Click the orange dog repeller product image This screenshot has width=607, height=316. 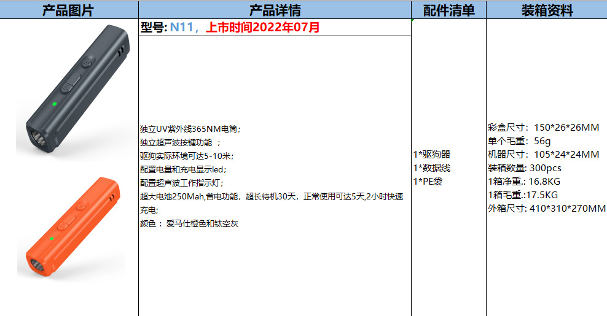pyautogui.click(x=72, y=227)
